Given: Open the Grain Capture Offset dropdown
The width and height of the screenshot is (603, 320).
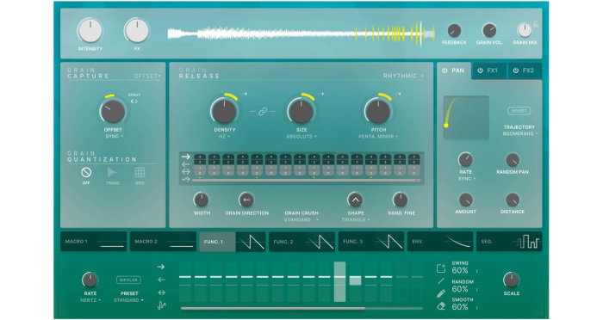Looking at the screenshot, I should tap(147, 76).
